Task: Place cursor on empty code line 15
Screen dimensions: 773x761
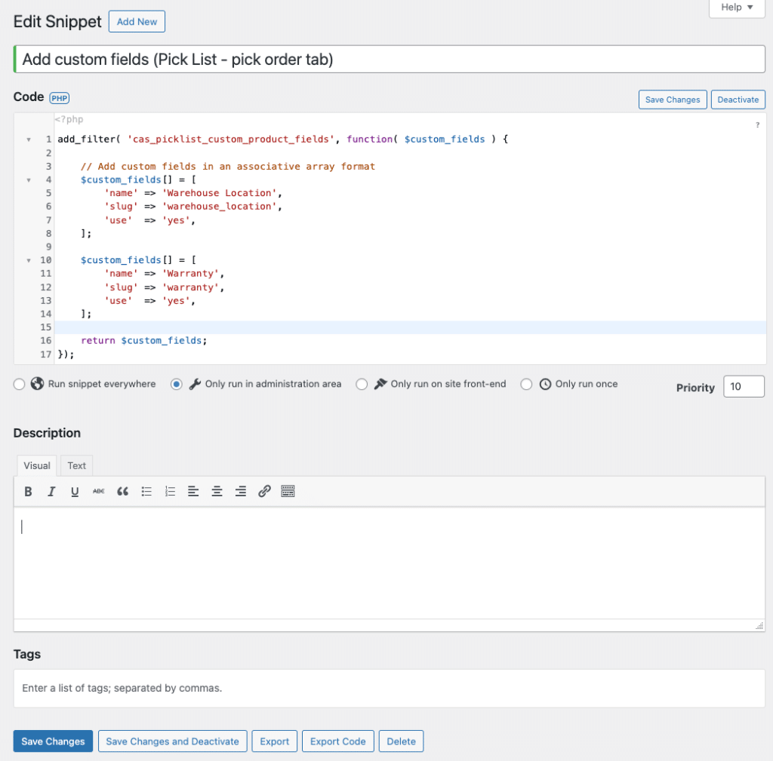Action: click(x=410, y=327)
